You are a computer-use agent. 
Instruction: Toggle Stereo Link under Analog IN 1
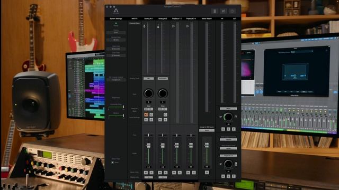(x=148, y=177)
